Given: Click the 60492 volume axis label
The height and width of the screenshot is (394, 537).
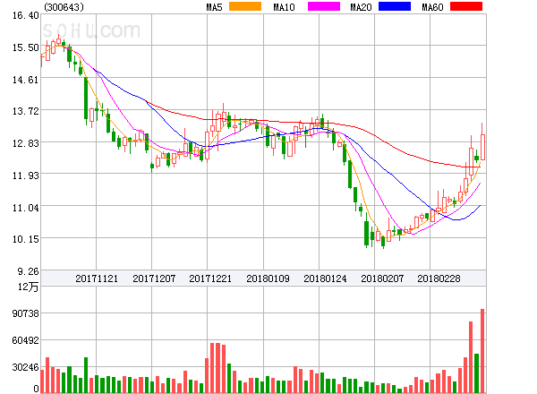Looking at the screenshot, I should [x=26, y=340].
